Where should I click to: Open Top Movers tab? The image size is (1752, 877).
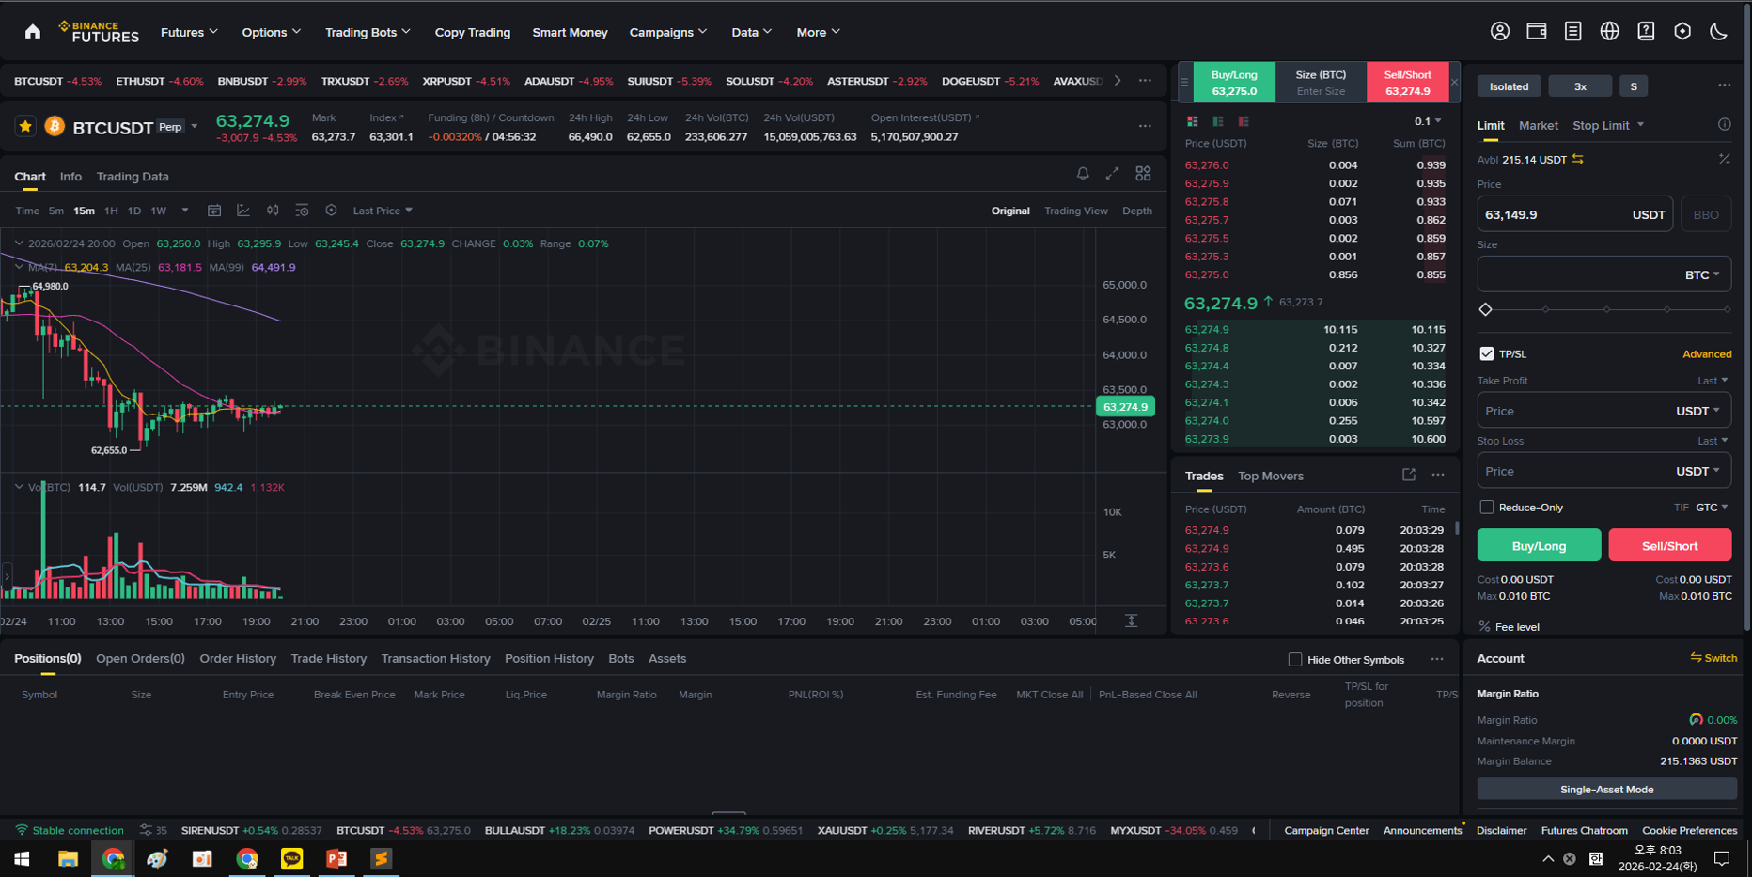point(1271,476)
